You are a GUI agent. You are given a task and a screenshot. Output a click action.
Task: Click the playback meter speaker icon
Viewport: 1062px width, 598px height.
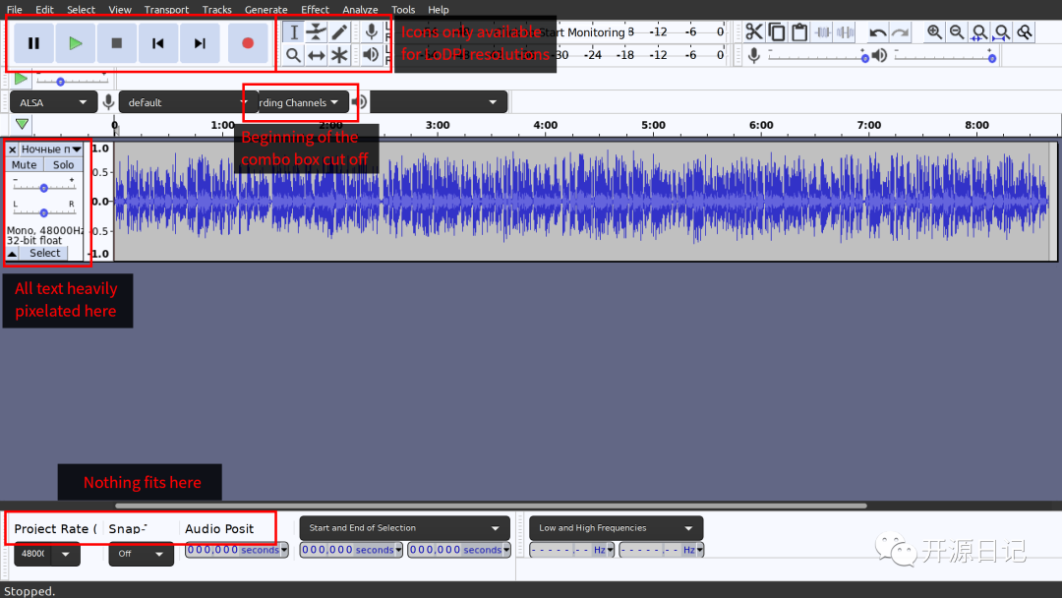point(371,54)
